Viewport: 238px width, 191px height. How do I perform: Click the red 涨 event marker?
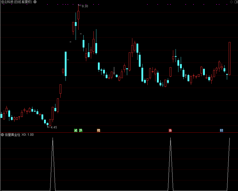pos(170,130)
